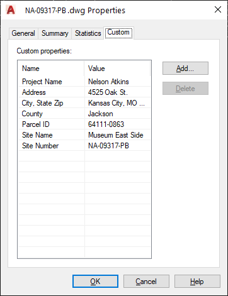Select the Site Name property row
The height and width of the screenshot is (296, 228).
pyautogui.click(x=84, y=135)
